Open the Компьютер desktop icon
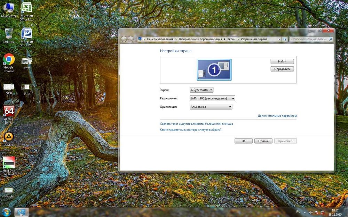348x217 pixels. point(9,10)
